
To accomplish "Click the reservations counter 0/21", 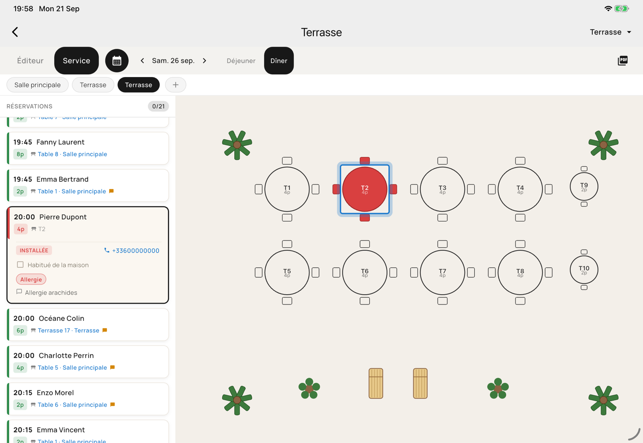I will (158, 106).
